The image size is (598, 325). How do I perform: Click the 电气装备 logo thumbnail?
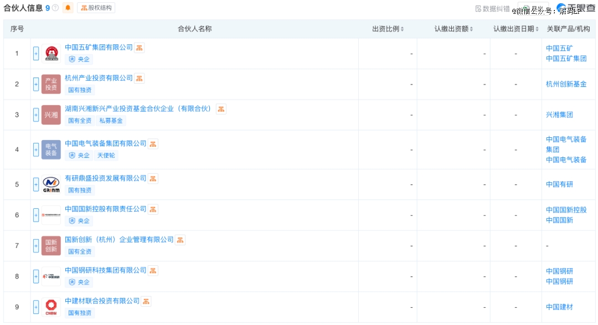(x=51, y=150)
